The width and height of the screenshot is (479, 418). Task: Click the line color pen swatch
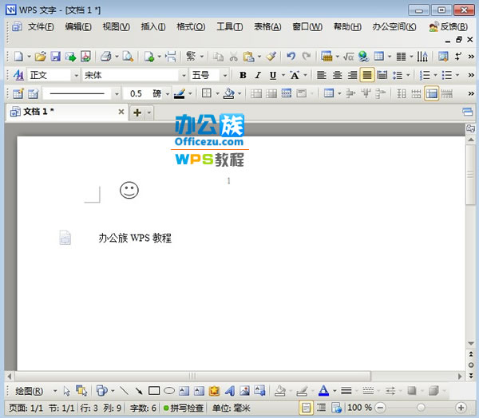(x=180, y=94)
